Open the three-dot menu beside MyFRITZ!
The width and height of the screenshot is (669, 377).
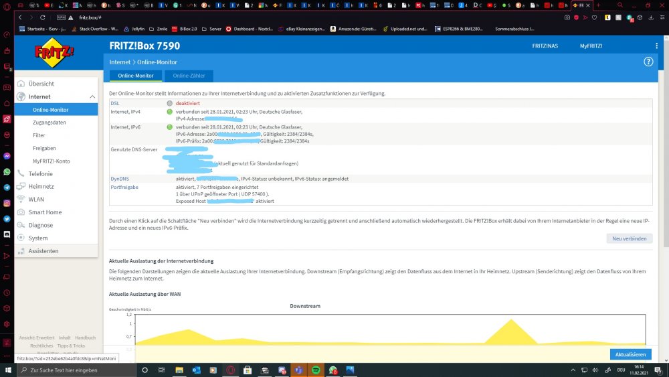(656, 46)
